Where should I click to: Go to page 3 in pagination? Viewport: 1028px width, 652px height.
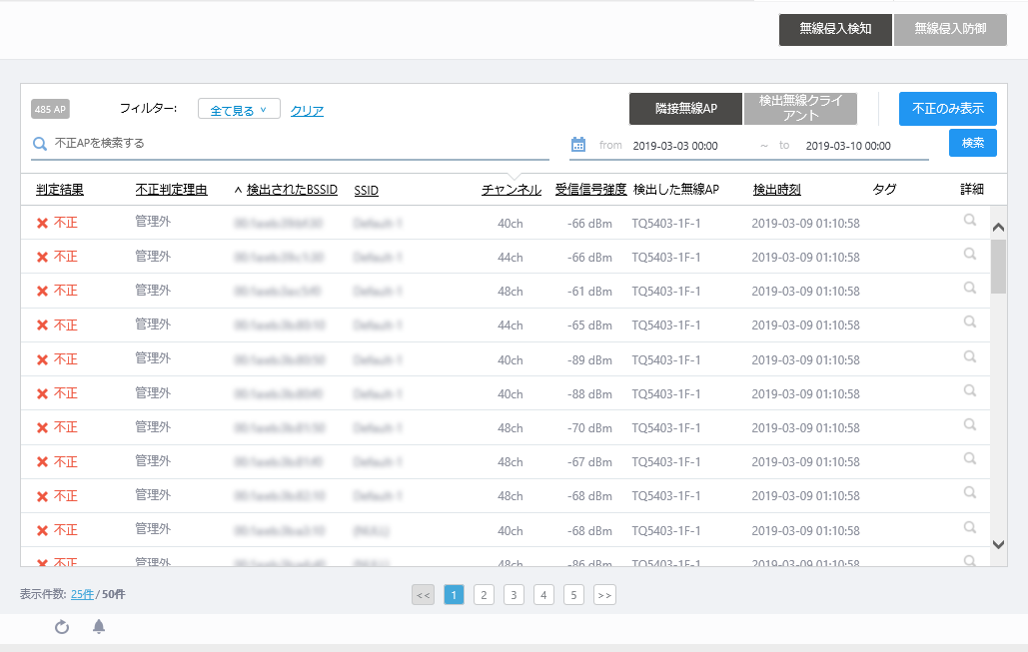(514, 595)
